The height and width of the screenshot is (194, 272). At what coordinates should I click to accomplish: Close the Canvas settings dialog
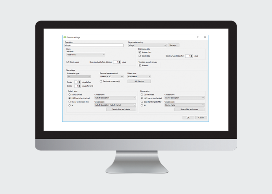[205, 37]
